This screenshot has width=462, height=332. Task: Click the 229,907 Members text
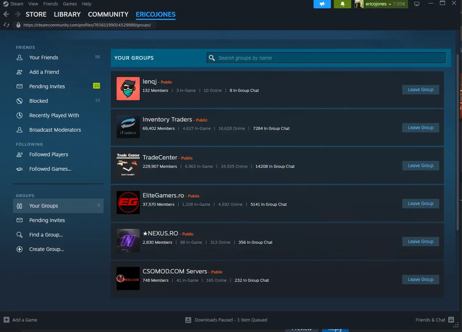coord(160,166)
